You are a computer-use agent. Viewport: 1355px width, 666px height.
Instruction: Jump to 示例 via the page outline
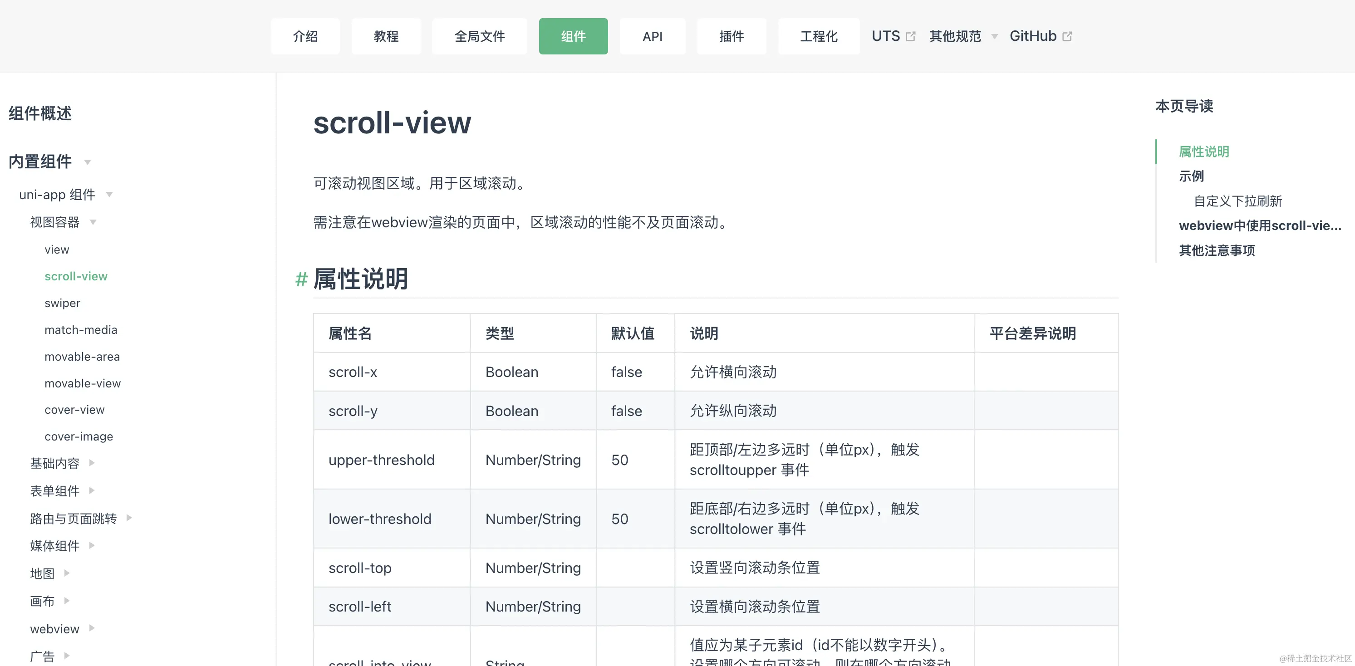[1191, 176]
